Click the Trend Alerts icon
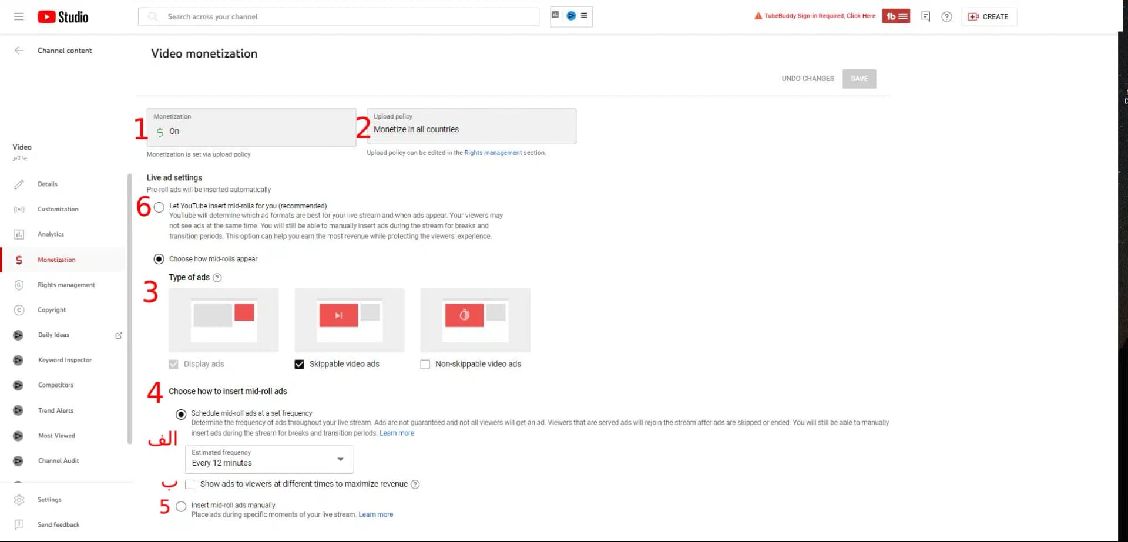The image size is (1128, 542). pos(18,410)
